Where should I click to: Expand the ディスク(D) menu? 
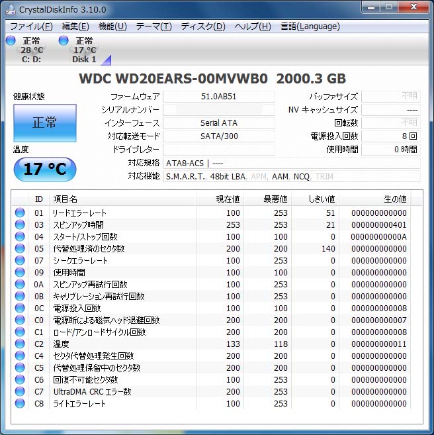coord(203,26)
